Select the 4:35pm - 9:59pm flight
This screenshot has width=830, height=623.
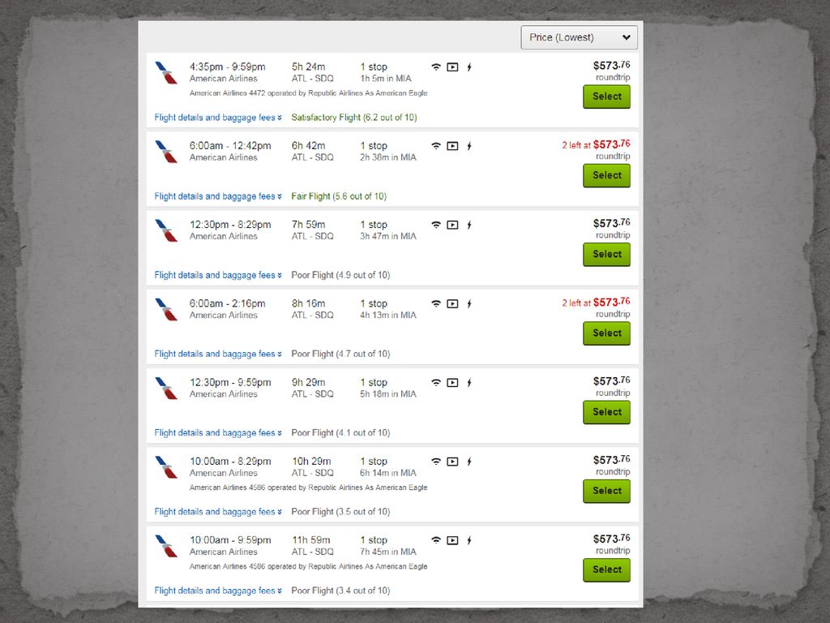[x=606, y=97]
